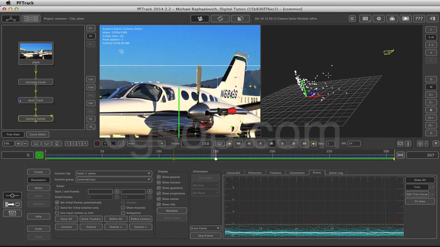The width and height of the screenshot is (440, 247).
Task: Toggle the Show info checkbox
Action: [x=159, y=204]
